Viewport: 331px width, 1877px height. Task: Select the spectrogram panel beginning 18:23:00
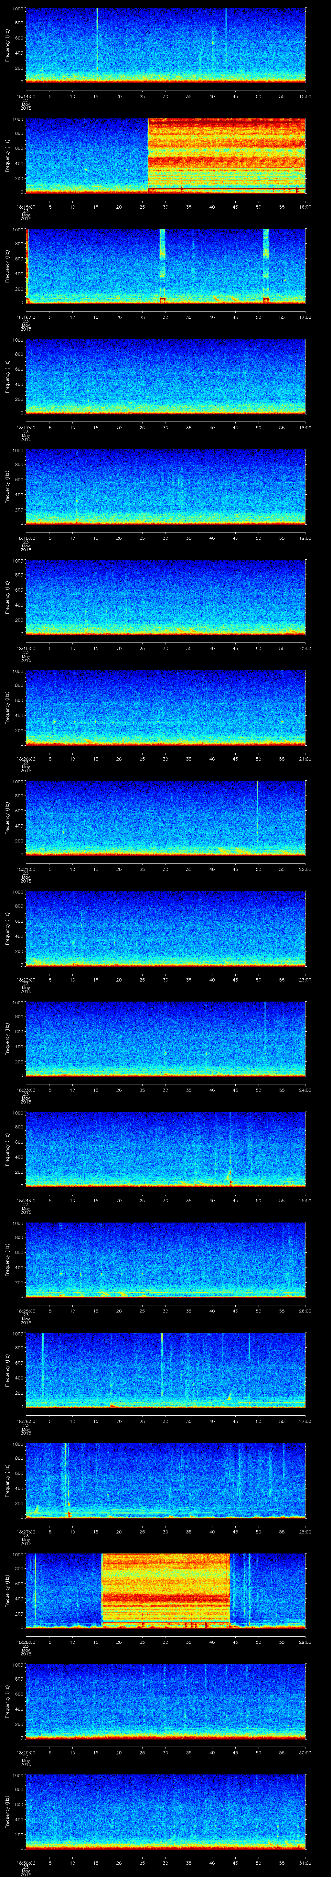[x=165, y=1039]
